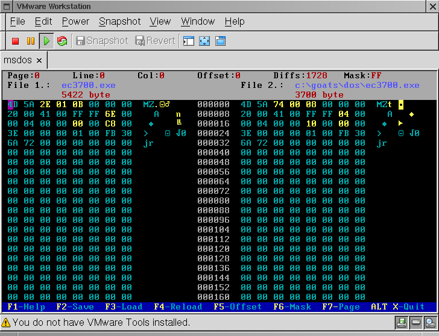Click the hard disk status icon
The width and height of the screenshot is (439, 336).
point(415,323)
